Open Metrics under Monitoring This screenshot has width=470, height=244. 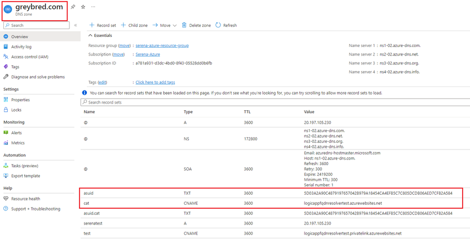[18, 143]
